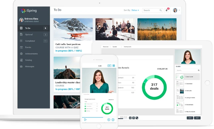Open the Leadership master class course title
Screen dimensions: 214x129
click(x=68, y=82)
